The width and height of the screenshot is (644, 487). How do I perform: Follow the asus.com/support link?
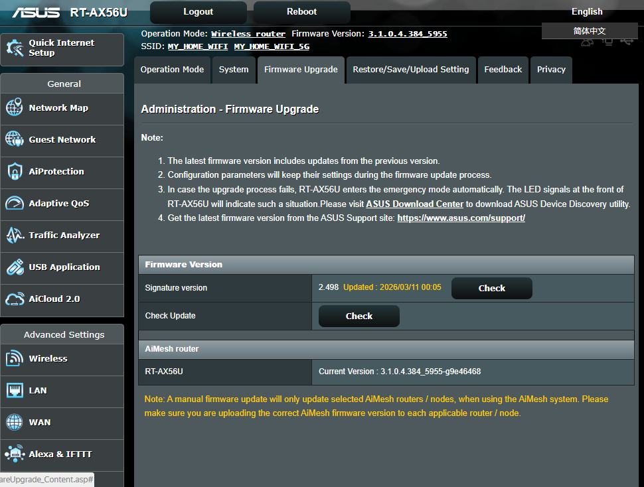pyautogui.click(x=461, y=218)
